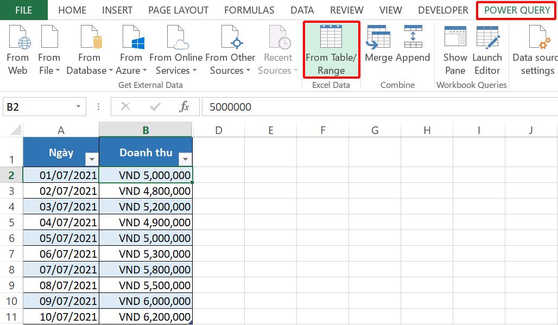Image resolution: width=558 pixels, height=325 pixels.
Task: Open the Doanh thu column filter dropdown
Action: click(185, 158)
